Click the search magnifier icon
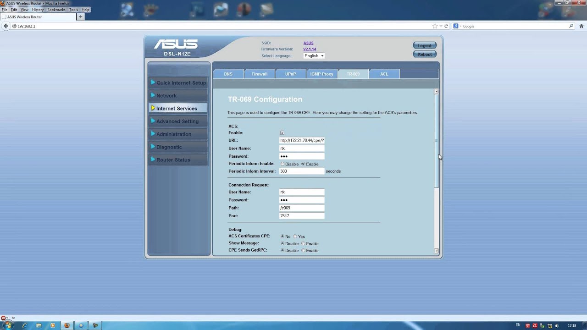The height and width of the screenshot is (330, 587). tap(571, 26)
